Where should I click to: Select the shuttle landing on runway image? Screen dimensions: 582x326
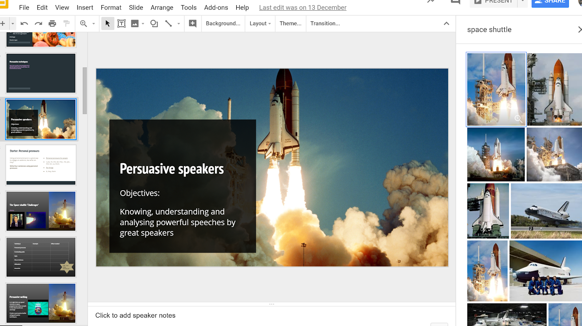pyautogui.click(x=546, y=211)
